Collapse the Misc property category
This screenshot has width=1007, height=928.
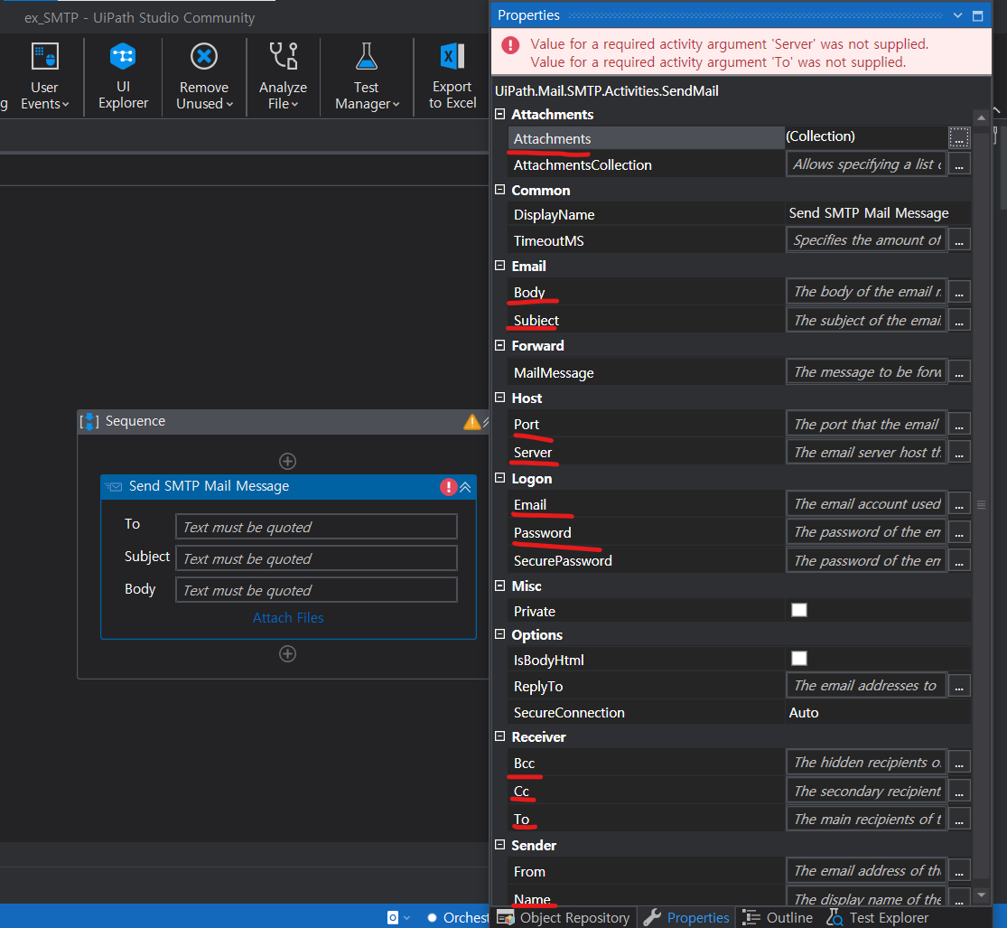click(x=500, y=586)
